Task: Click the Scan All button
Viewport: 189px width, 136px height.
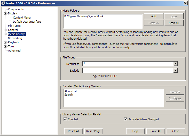Action: click(x=174, y=23)
